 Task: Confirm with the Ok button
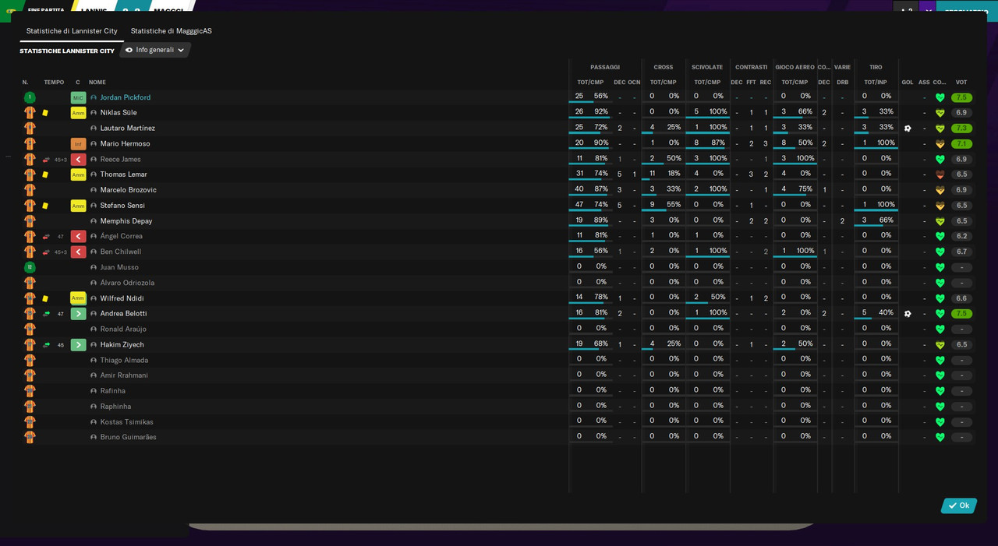coord(959,505)
